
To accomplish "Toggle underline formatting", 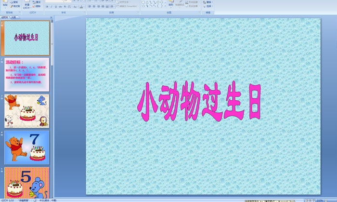I will (x=56, y=7).
